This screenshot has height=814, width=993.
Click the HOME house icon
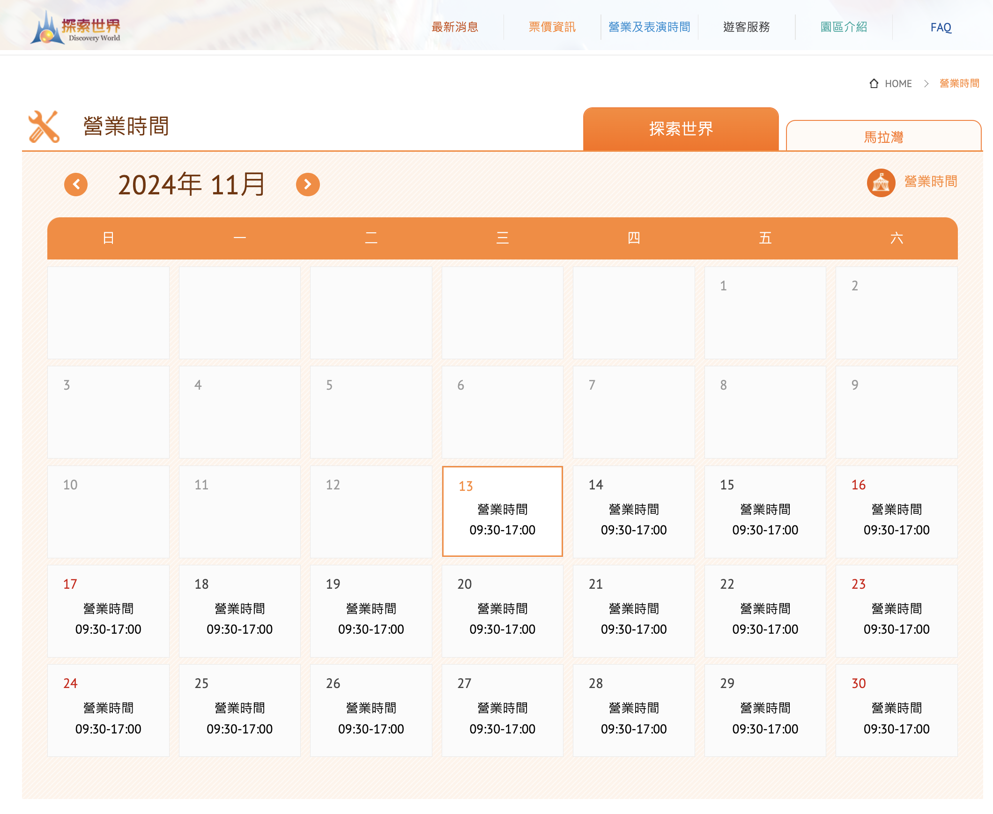point(874,83)
